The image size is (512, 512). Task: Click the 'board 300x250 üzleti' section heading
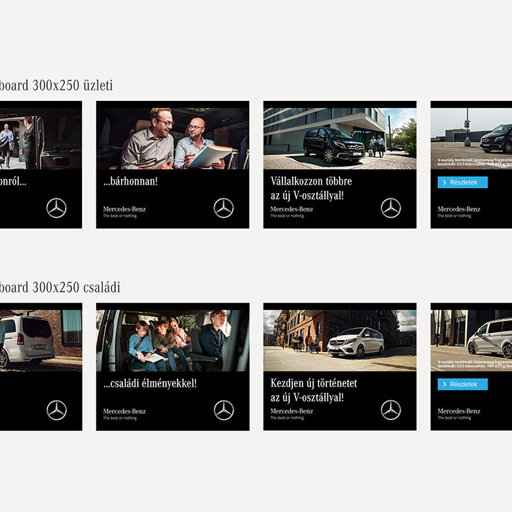[x=56, y=86]
